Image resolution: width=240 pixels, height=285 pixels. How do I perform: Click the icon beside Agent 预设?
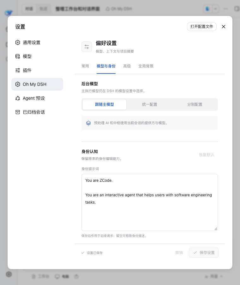pos(18,98)
